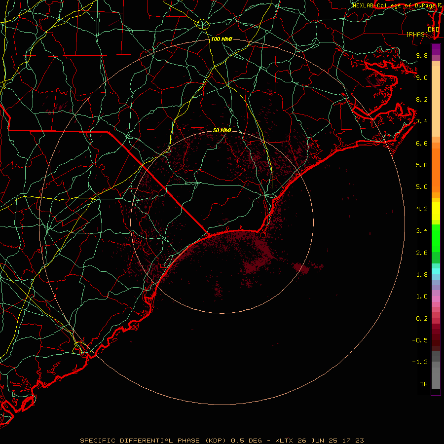The image size is (444, 444).
Task: Click the 50 NMI range ring label
Action: pyautogui.click(x=222, y=130)
